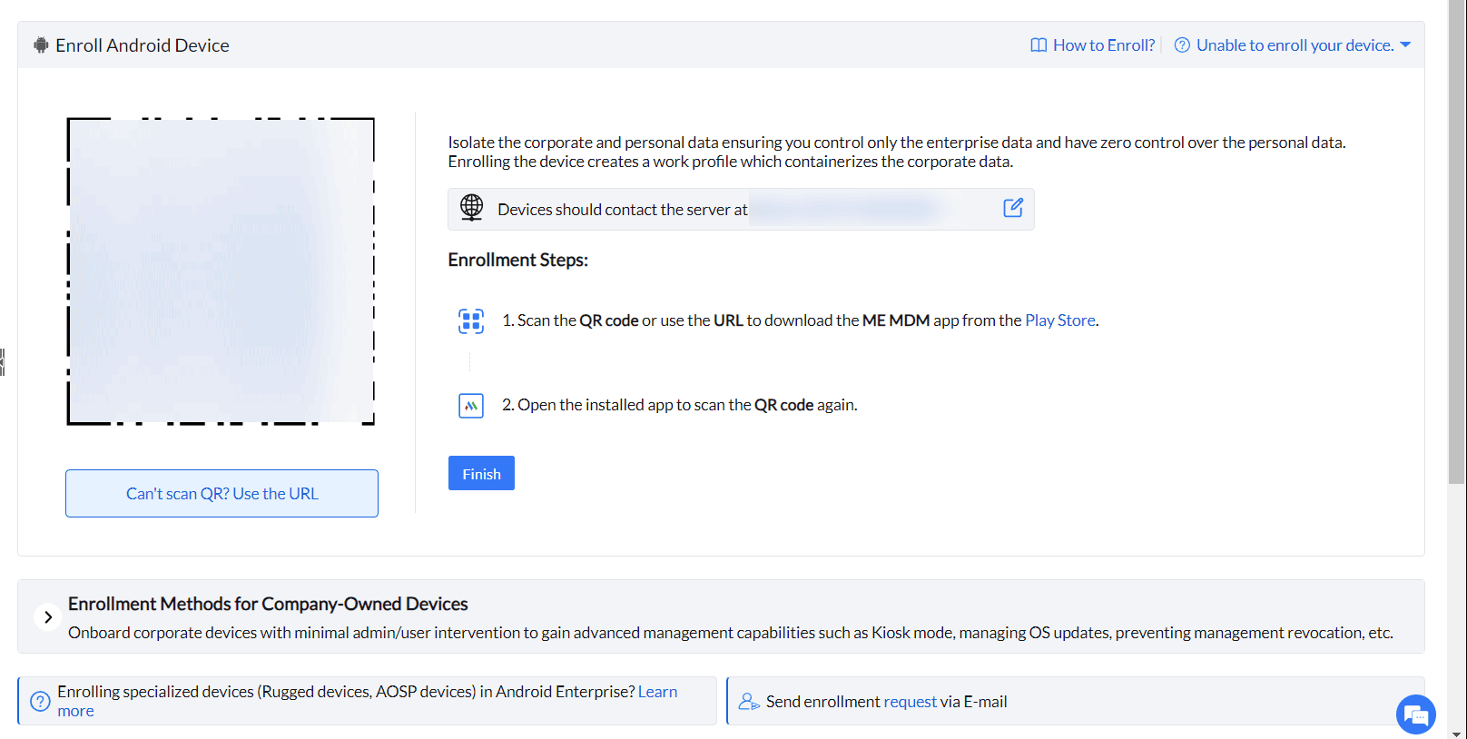This screenshot has height=739, width=1467.
Task: Open the chat support bubble icon
Action: point(1415,714)
